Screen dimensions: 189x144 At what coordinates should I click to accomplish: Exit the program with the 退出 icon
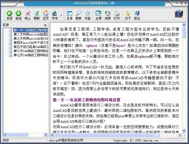tap(137, 15)
